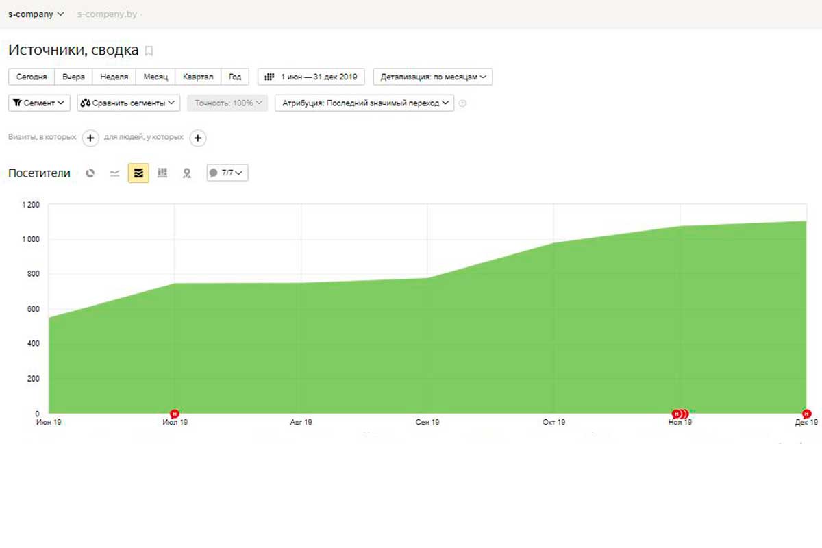Toggle the stacked area chart view
Viewport: 822px width, 548px height.
pyautogui.click(x=138, y=173)
